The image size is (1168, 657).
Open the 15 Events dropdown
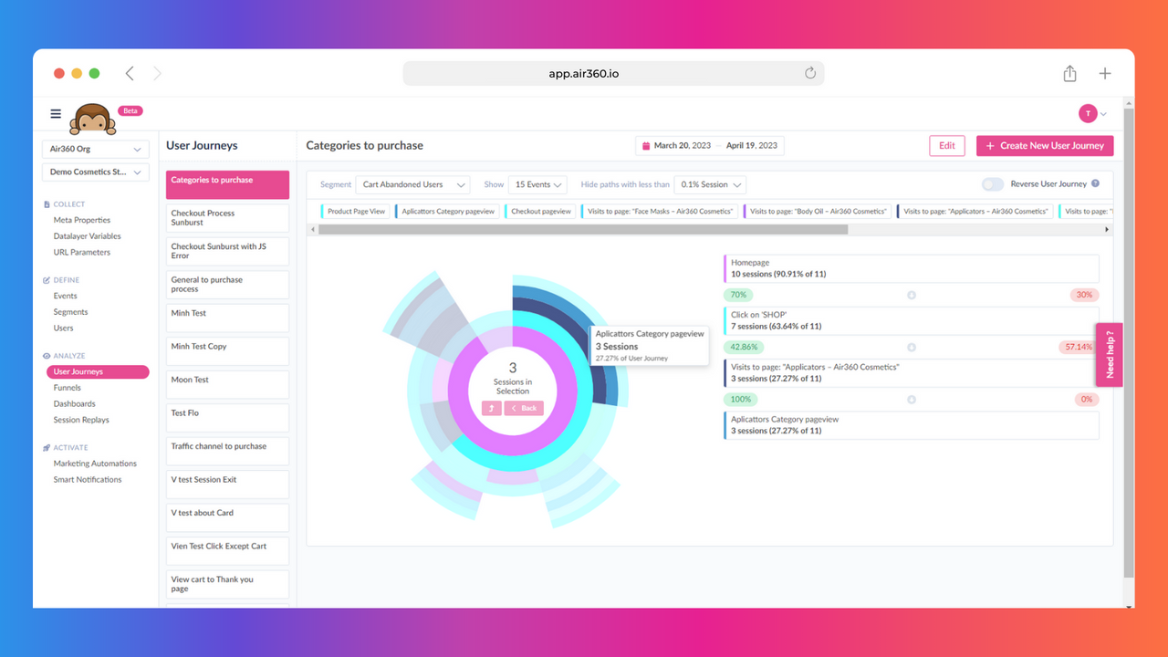click(537, 184)
